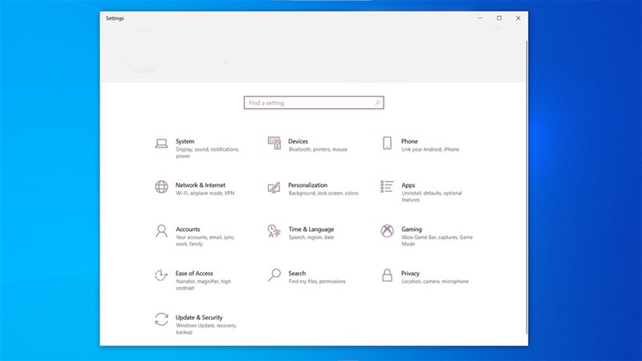
Task: Go to Devices settings label
Action: coord(298,141)
